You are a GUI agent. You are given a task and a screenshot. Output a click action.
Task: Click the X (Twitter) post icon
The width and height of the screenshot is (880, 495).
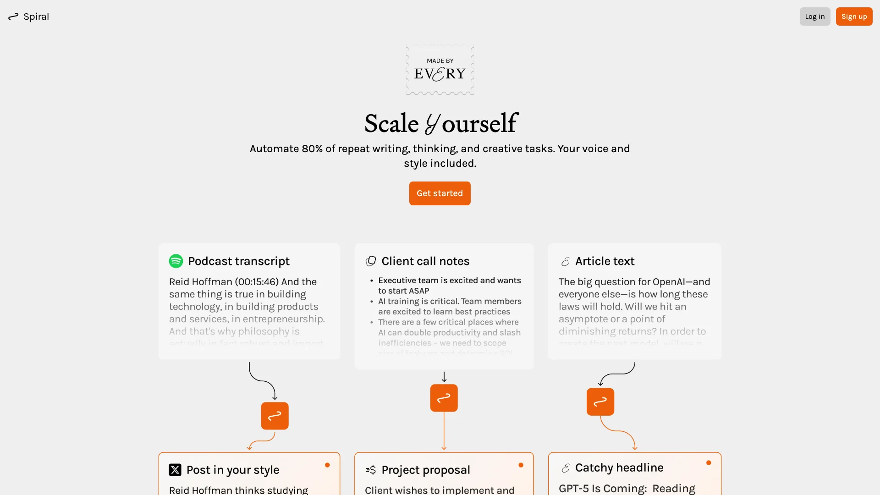click(175, 470)
